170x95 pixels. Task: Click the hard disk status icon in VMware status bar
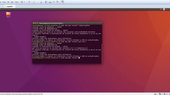point(155,94)
